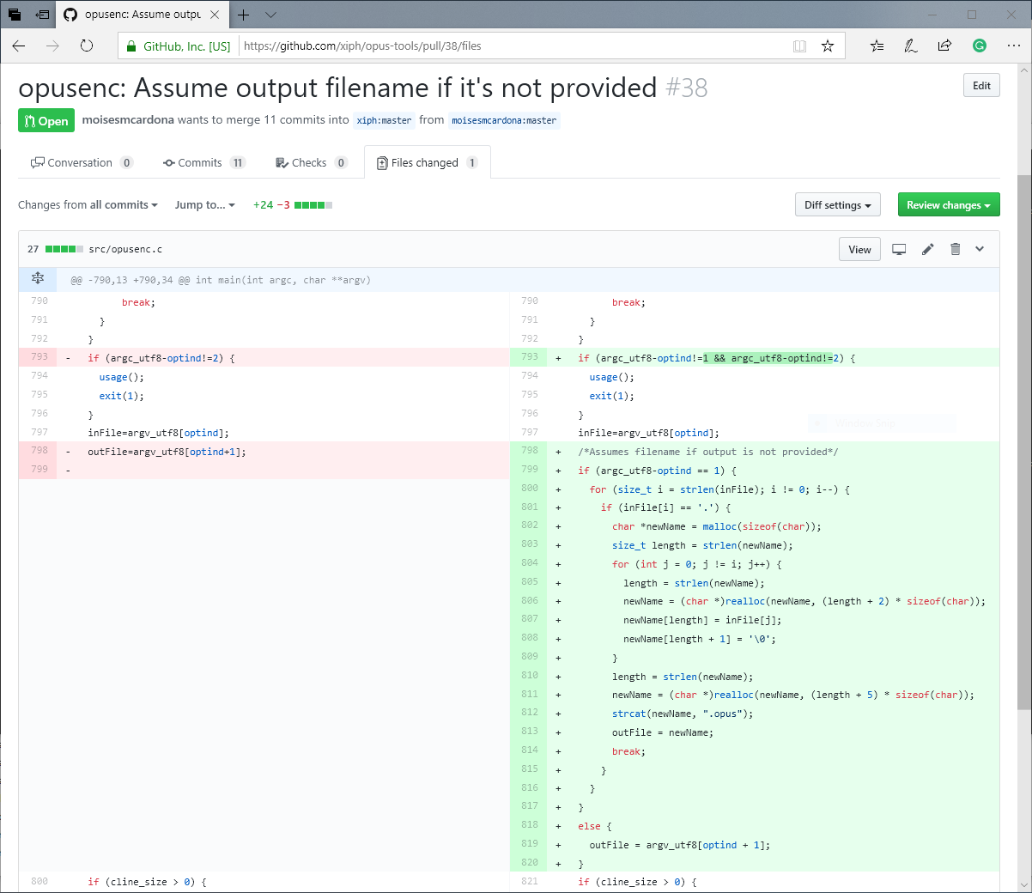Viewport: 1032px width, 893px height.
Task: Click the address bar URL field
Action: pyautogui.click(x=511, y=46)
